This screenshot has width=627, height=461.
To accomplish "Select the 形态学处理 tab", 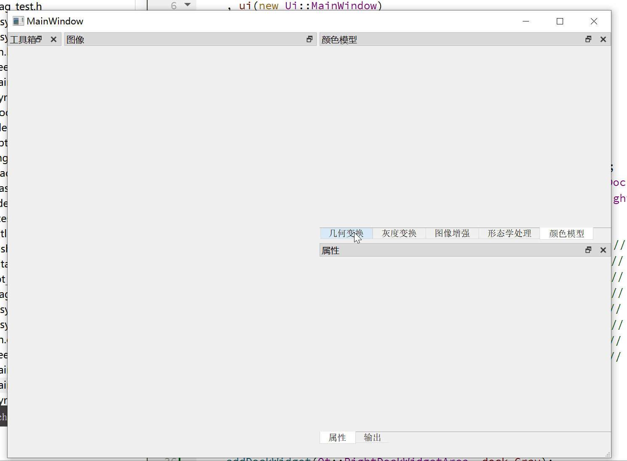I will click(509, 233).
